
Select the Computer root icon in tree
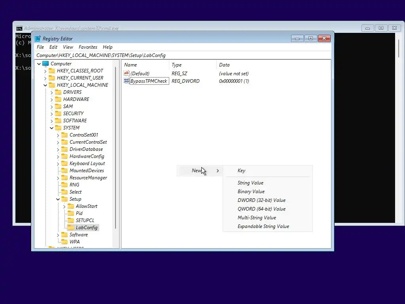coord(46,64)
